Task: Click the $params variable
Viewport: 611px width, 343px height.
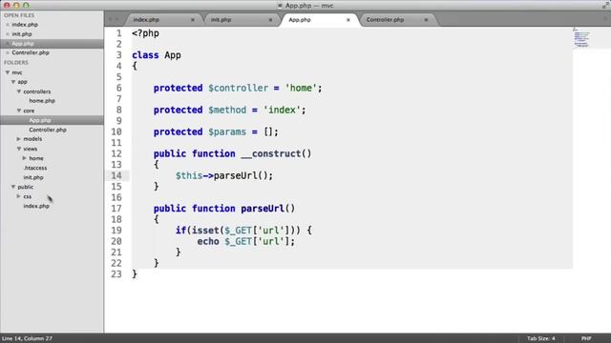Action: point(227,132)
